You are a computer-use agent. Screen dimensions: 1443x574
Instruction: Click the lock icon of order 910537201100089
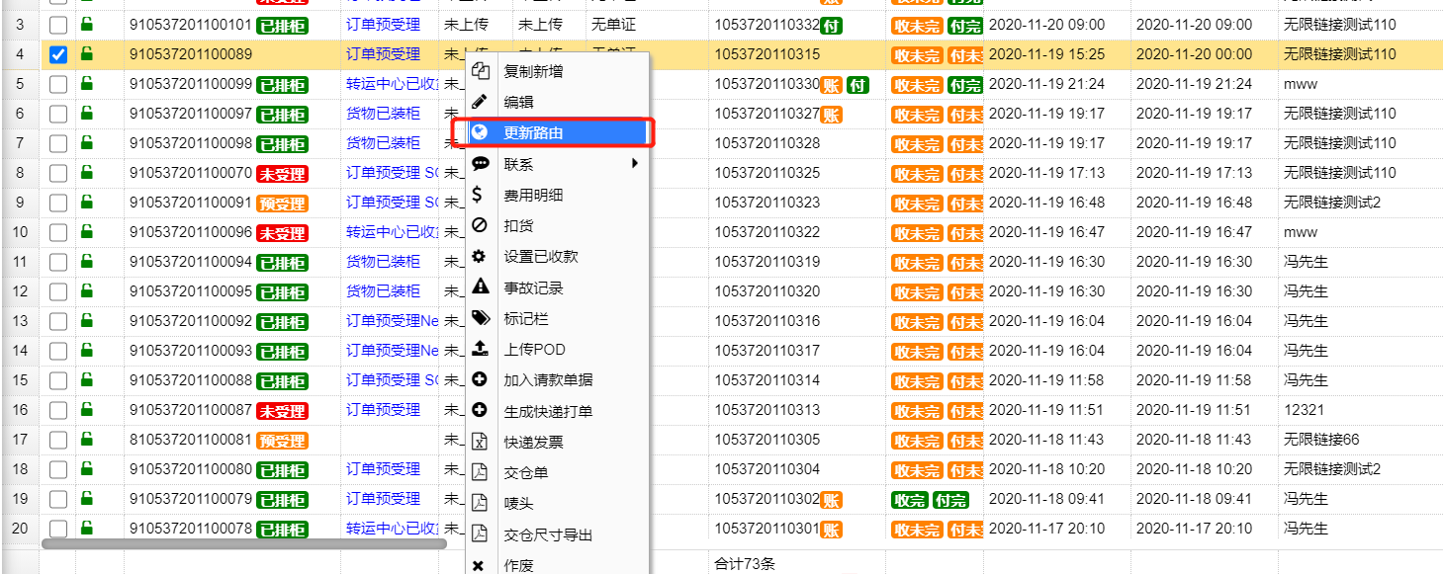pos(86,53)
